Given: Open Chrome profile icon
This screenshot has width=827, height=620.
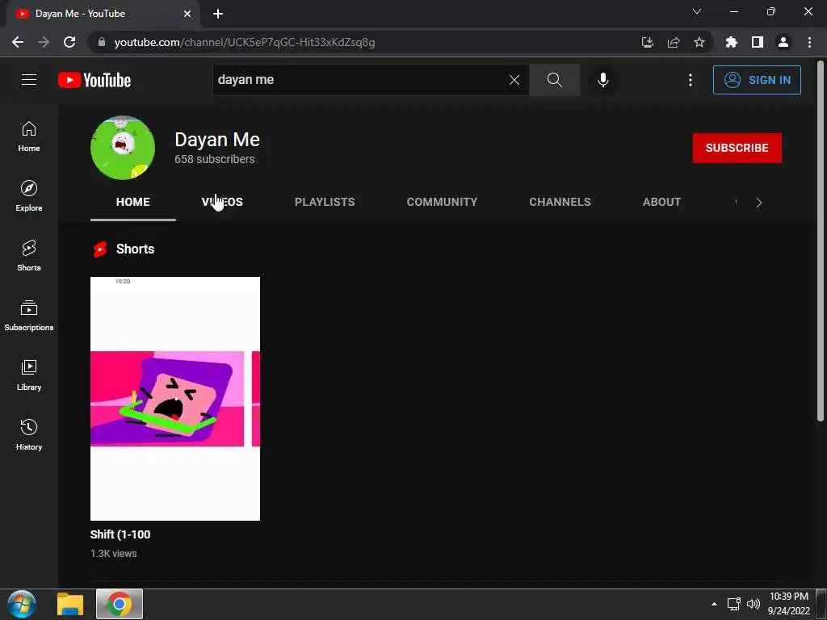Looking at the screenshot, I should [x=783, y=42].
